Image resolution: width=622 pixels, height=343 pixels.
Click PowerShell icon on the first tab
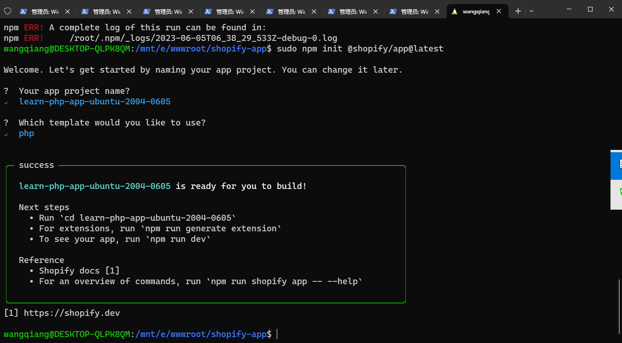(x=23, y=11)
